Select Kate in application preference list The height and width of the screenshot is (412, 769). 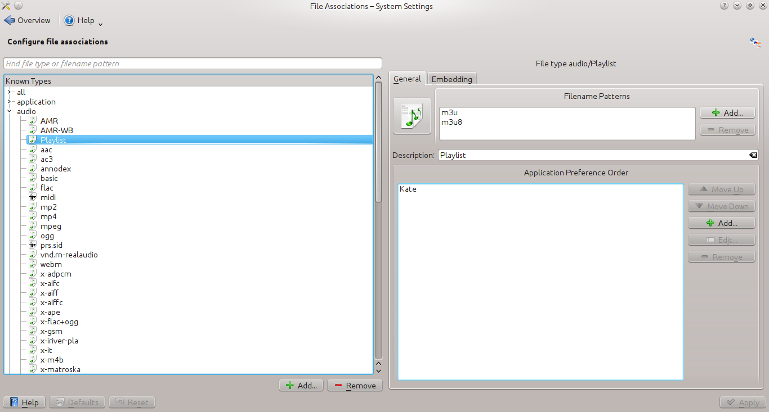408,189
